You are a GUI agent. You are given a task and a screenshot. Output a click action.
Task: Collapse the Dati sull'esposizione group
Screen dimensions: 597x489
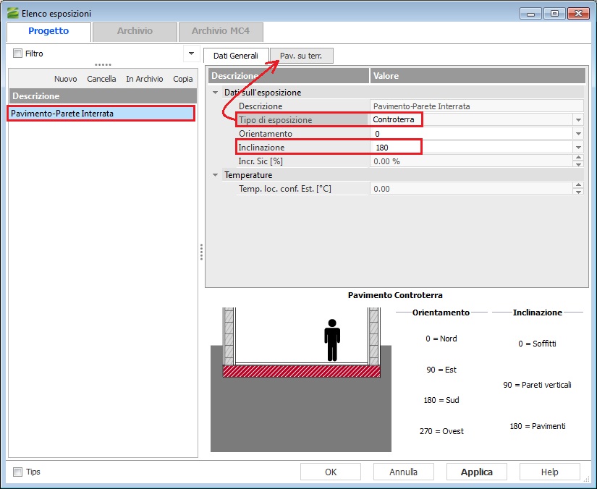tap(215, 93)
